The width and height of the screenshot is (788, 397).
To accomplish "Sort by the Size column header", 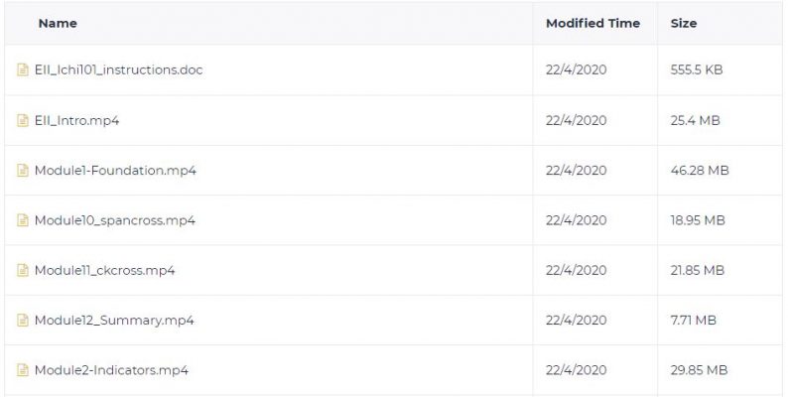I will pyautogui.click(x=684, y=23).
